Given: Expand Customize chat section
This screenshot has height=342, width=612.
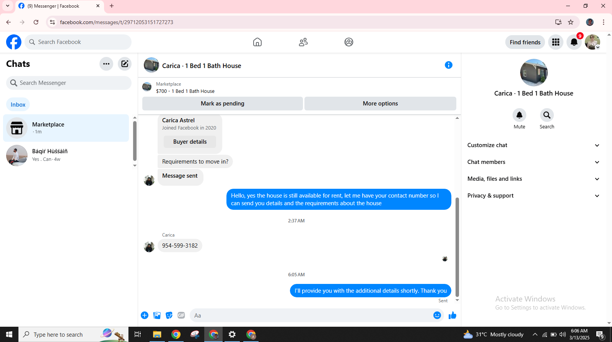Looking at the screenshot, I should click(534, 145).
